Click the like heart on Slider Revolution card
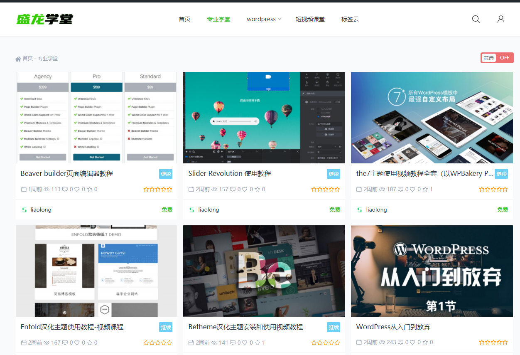The image size is (520, 355). (245, 189)
